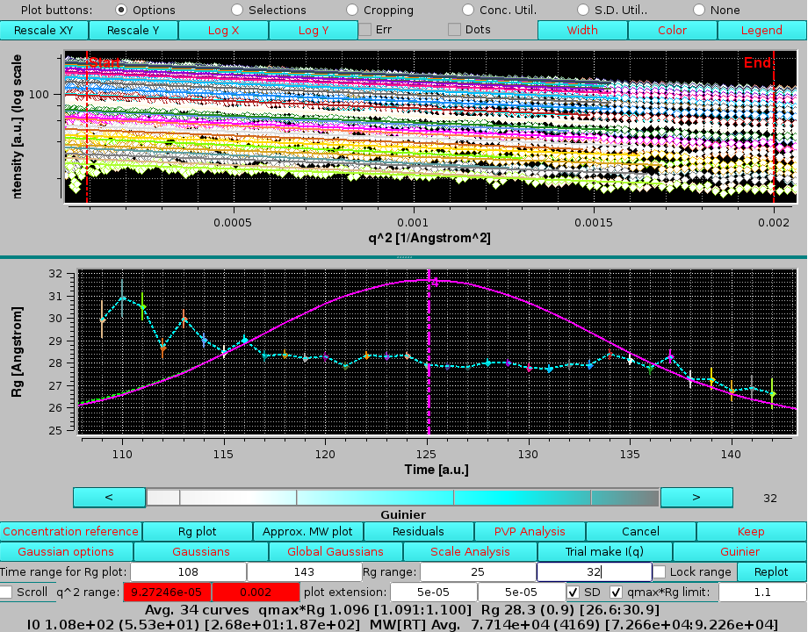Enable the Err checkbox
The width and height of the screenshot is (808, 632).
pos(365,28)
